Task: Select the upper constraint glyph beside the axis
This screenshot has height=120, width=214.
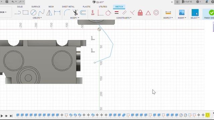Action: (x=93, y=38)
